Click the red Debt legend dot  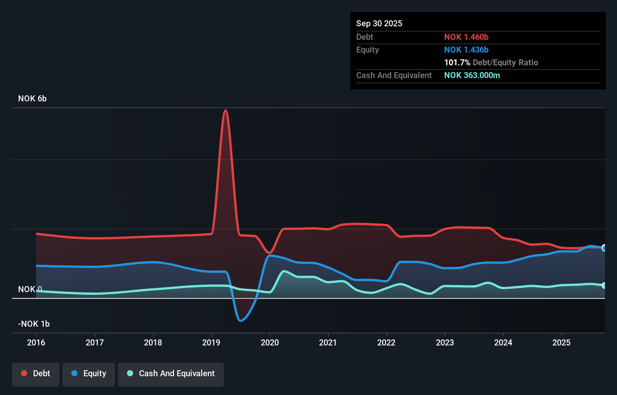[x=24, y=373]
